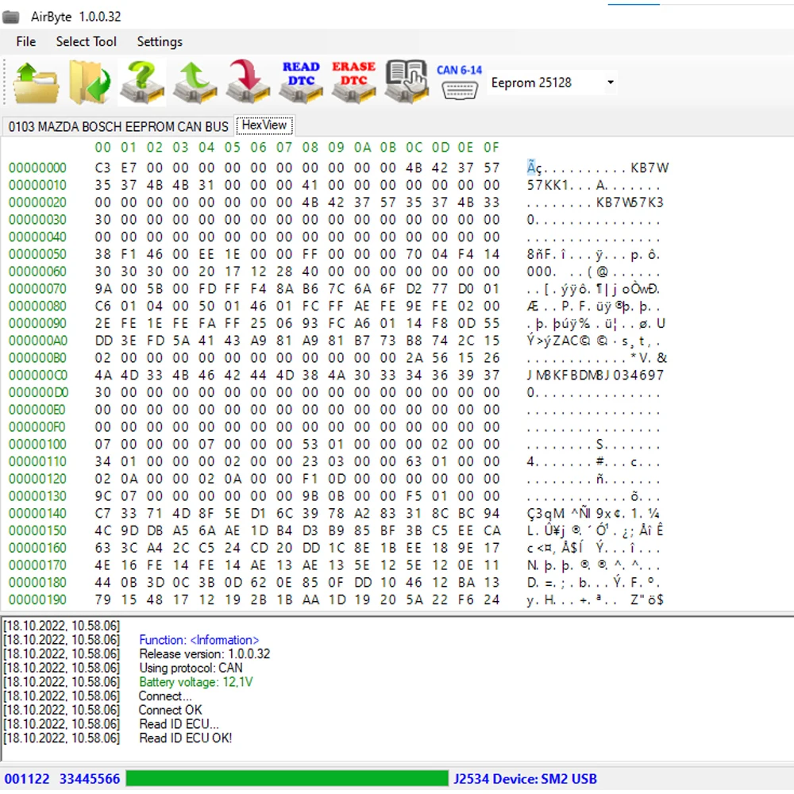
Task: Open the File menu
Action: pos(26,41)
